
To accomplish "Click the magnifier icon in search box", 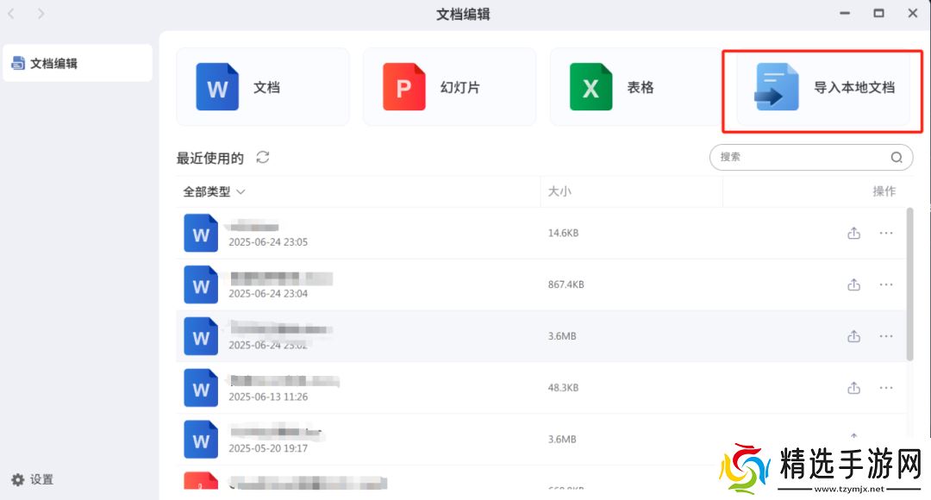I will (897, 157).
